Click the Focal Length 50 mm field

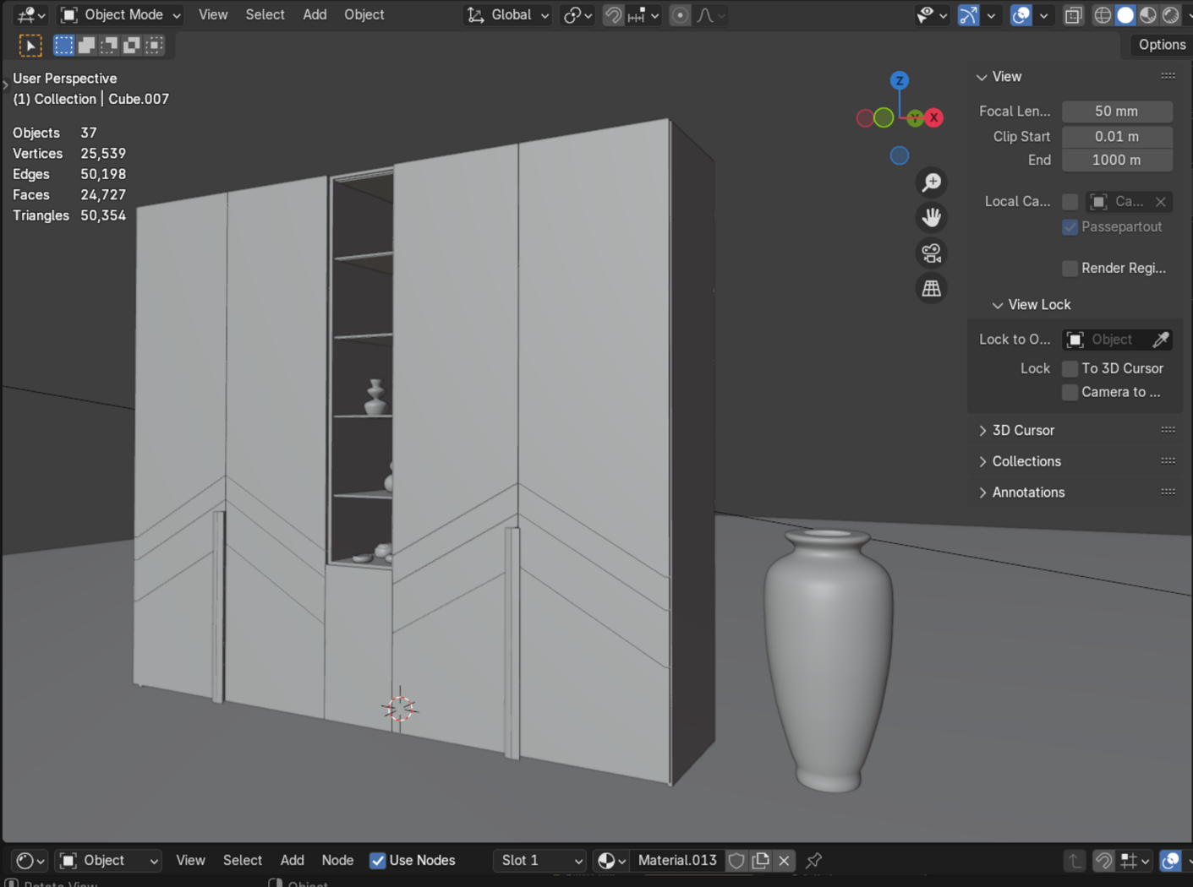[1117, 112]
